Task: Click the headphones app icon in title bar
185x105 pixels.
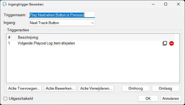Action: point(5,4)
